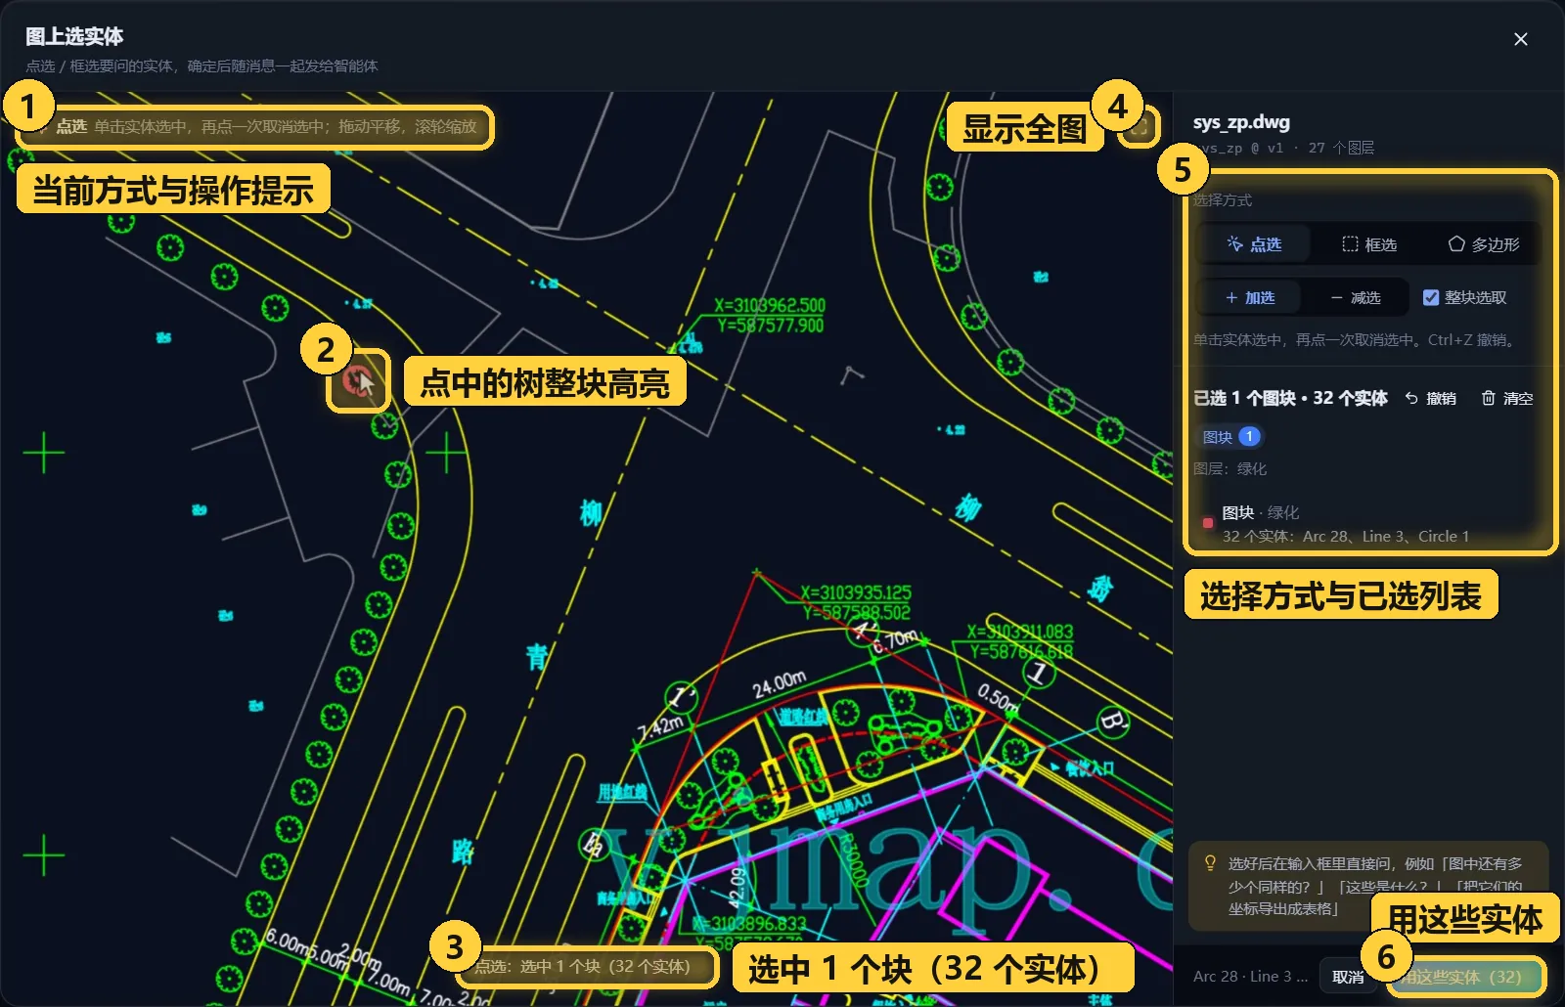
Task: Switch to 点选 selection mode
Action: pos(1254,244)
